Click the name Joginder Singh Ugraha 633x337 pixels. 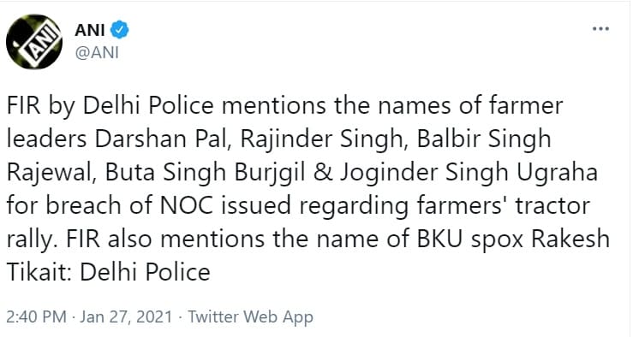tap(469, 173)
